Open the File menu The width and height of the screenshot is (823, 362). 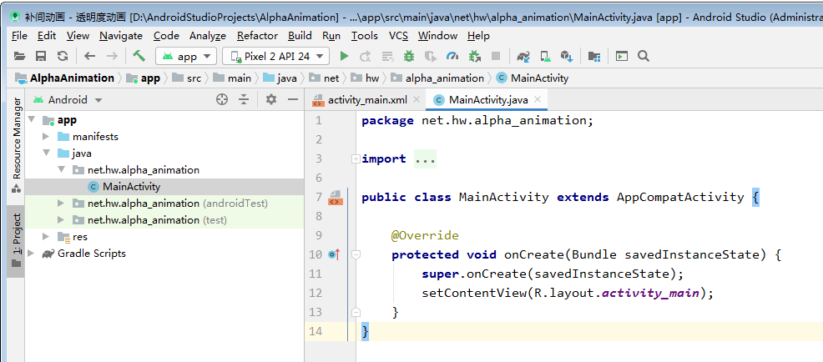tap(19, 36)
